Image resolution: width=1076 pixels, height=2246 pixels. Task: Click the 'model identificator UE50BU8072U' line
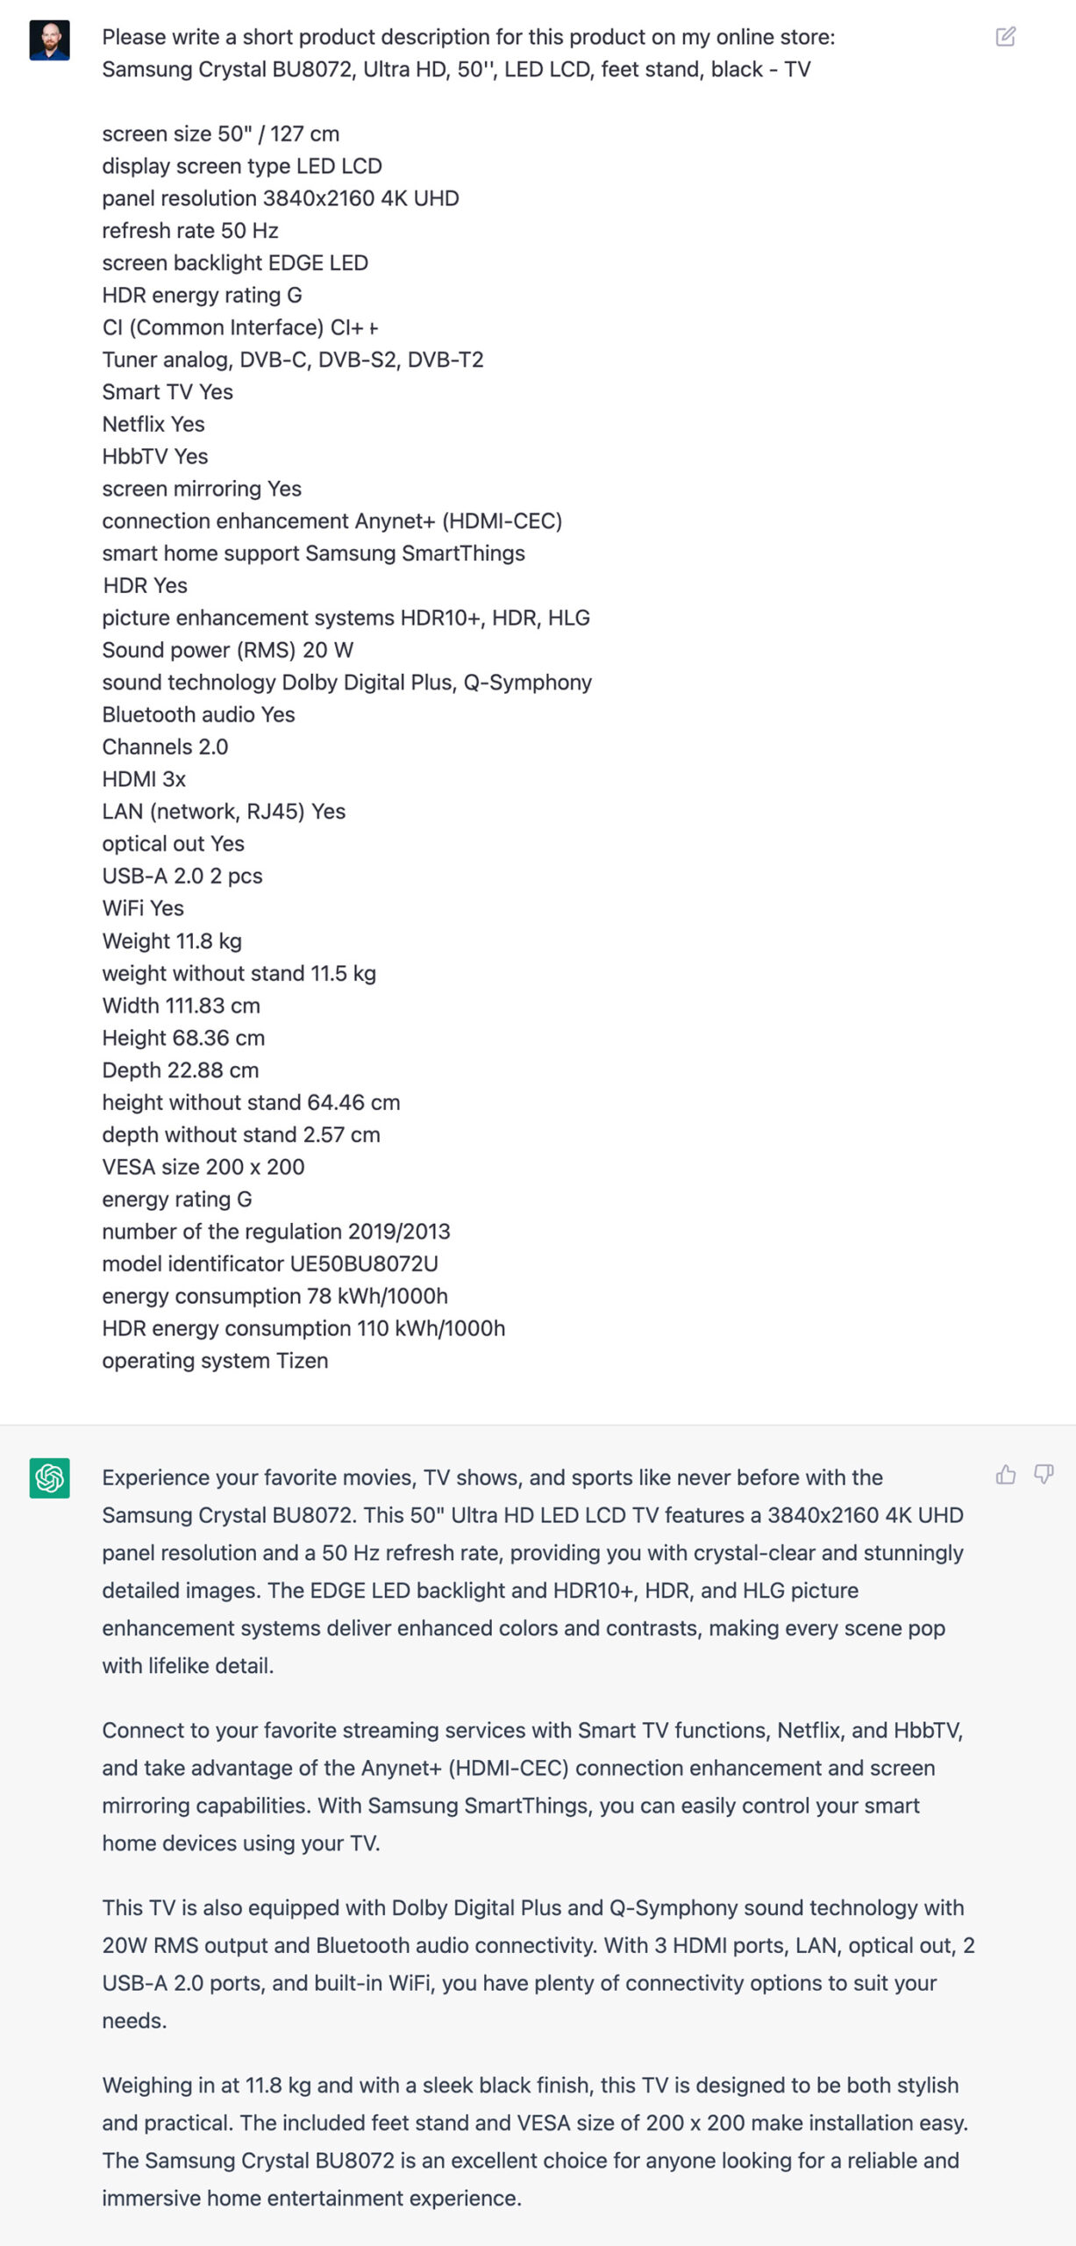(270, 1264)
